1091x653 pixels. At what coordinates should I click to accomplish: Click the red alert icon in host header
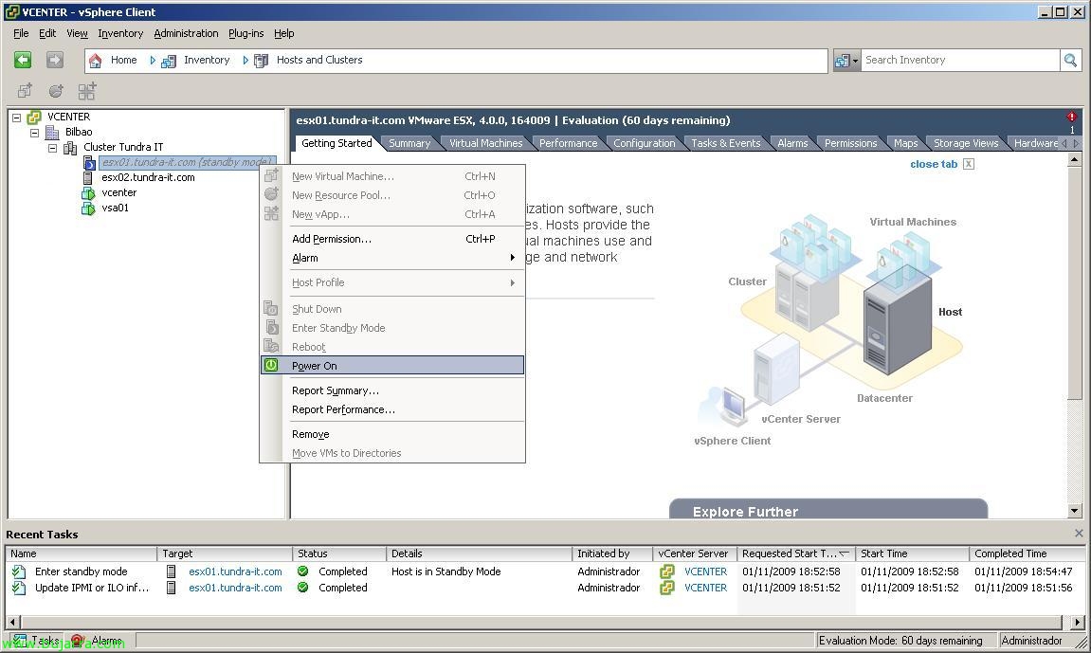(x=1071, y=117)
